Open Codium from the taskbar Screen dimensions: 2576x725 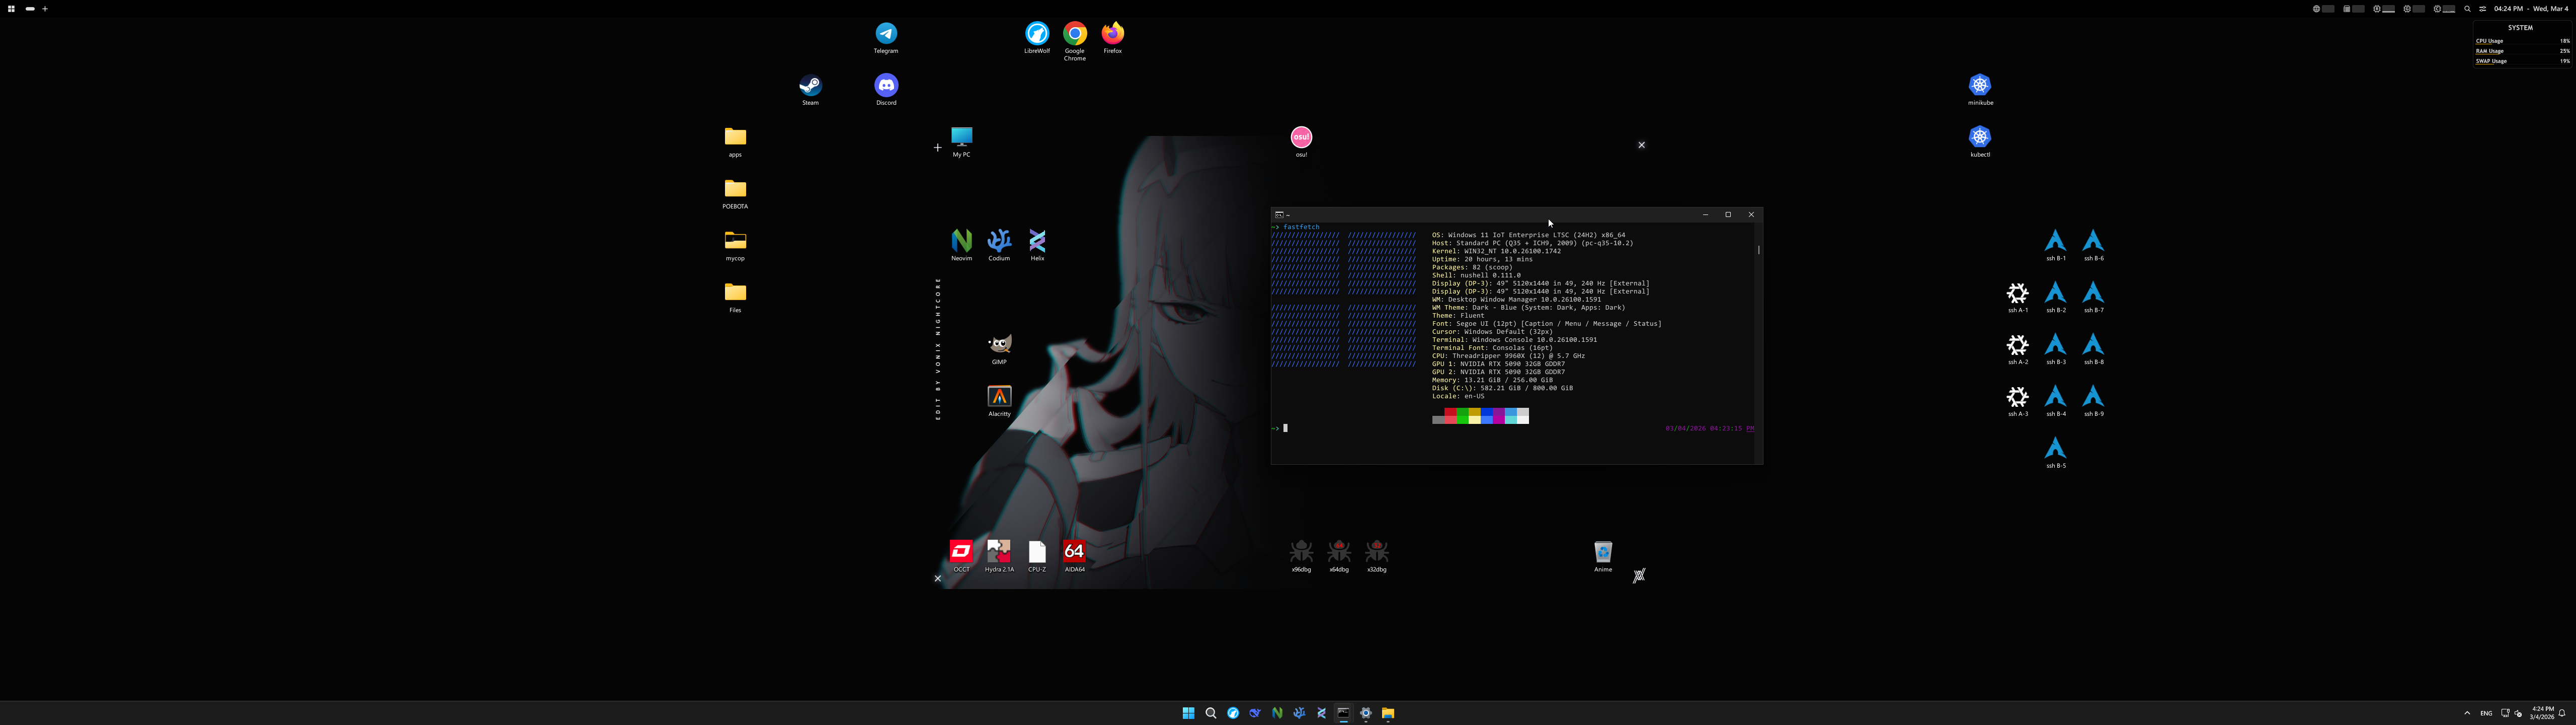pyautogui.click(x=1299, y=713)
